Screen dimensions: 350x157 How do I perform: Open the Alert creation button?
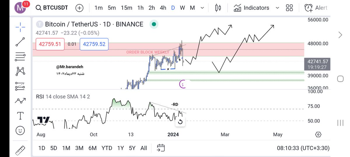tap(316, 8)
